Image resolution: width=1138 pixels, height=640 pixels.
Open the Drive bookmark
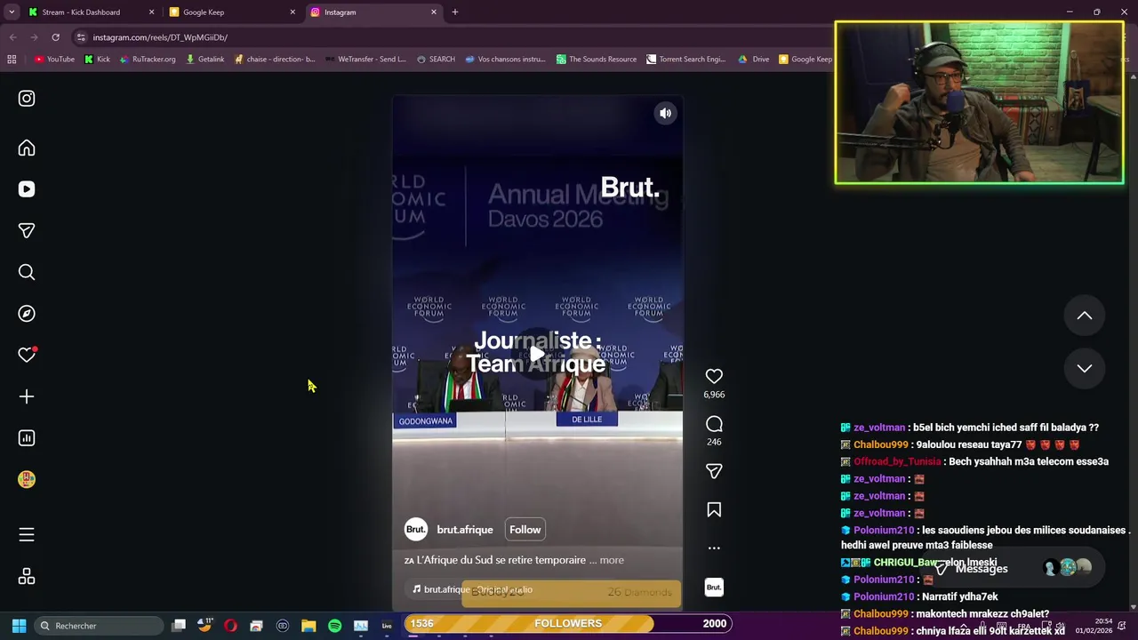pos(753,60)
